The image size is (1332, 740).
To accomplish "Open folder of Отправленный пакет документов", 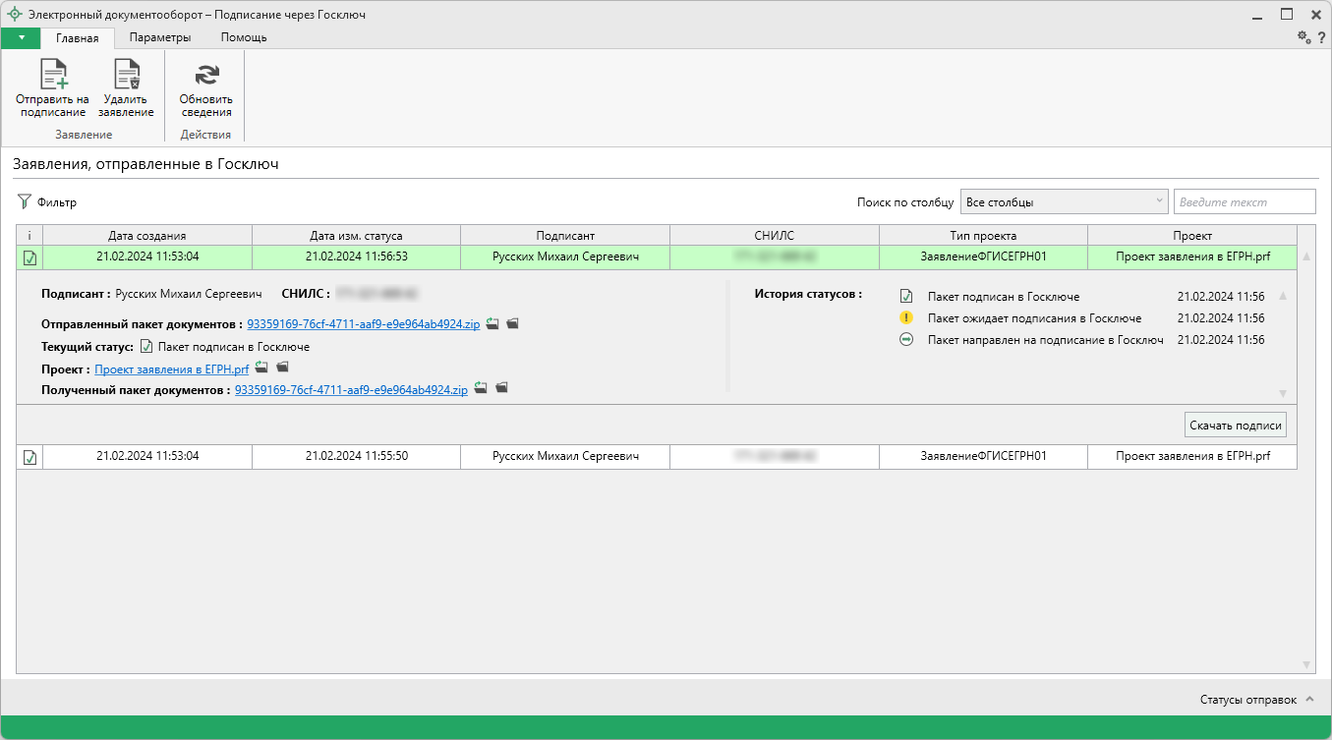I will pyautogui.click(x=512, y=323).
